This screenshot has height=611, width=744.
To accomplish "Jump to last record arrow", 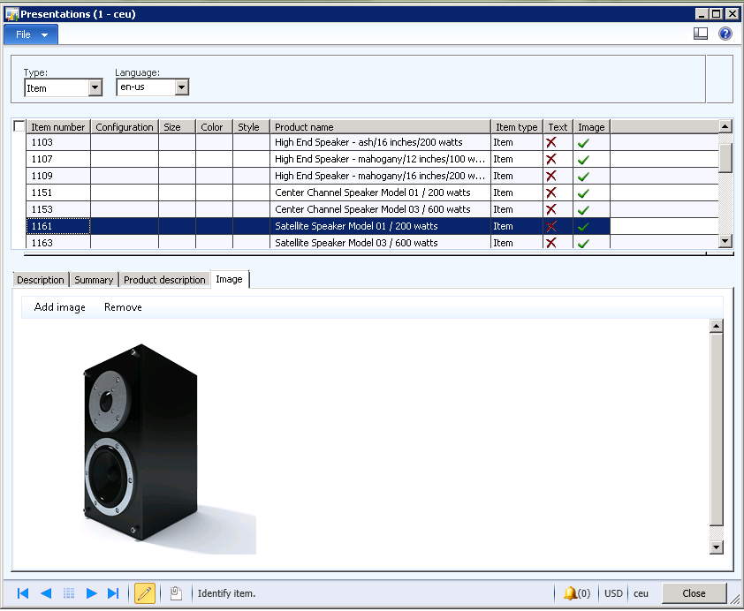I will (x=113, y=593).
